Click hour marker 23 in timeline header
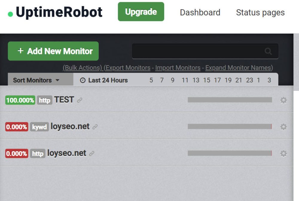This screenshot has height=201, width=299. click(x=249, y=80)
